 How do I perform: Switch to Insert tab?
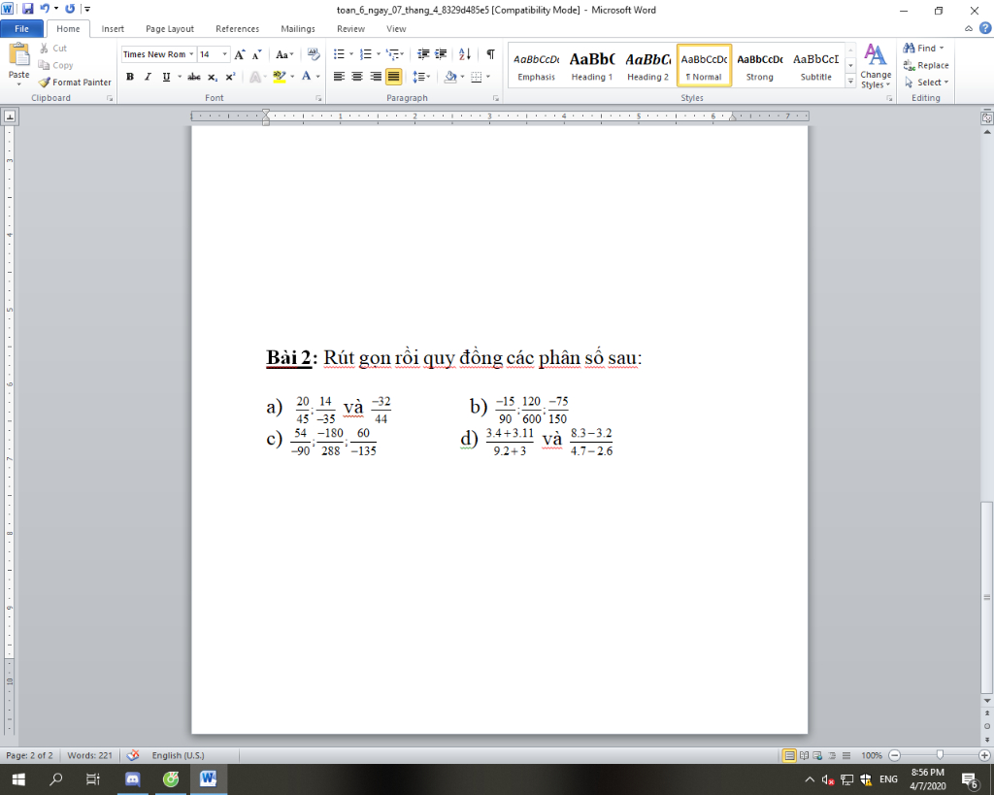click(x=113, y=28)
